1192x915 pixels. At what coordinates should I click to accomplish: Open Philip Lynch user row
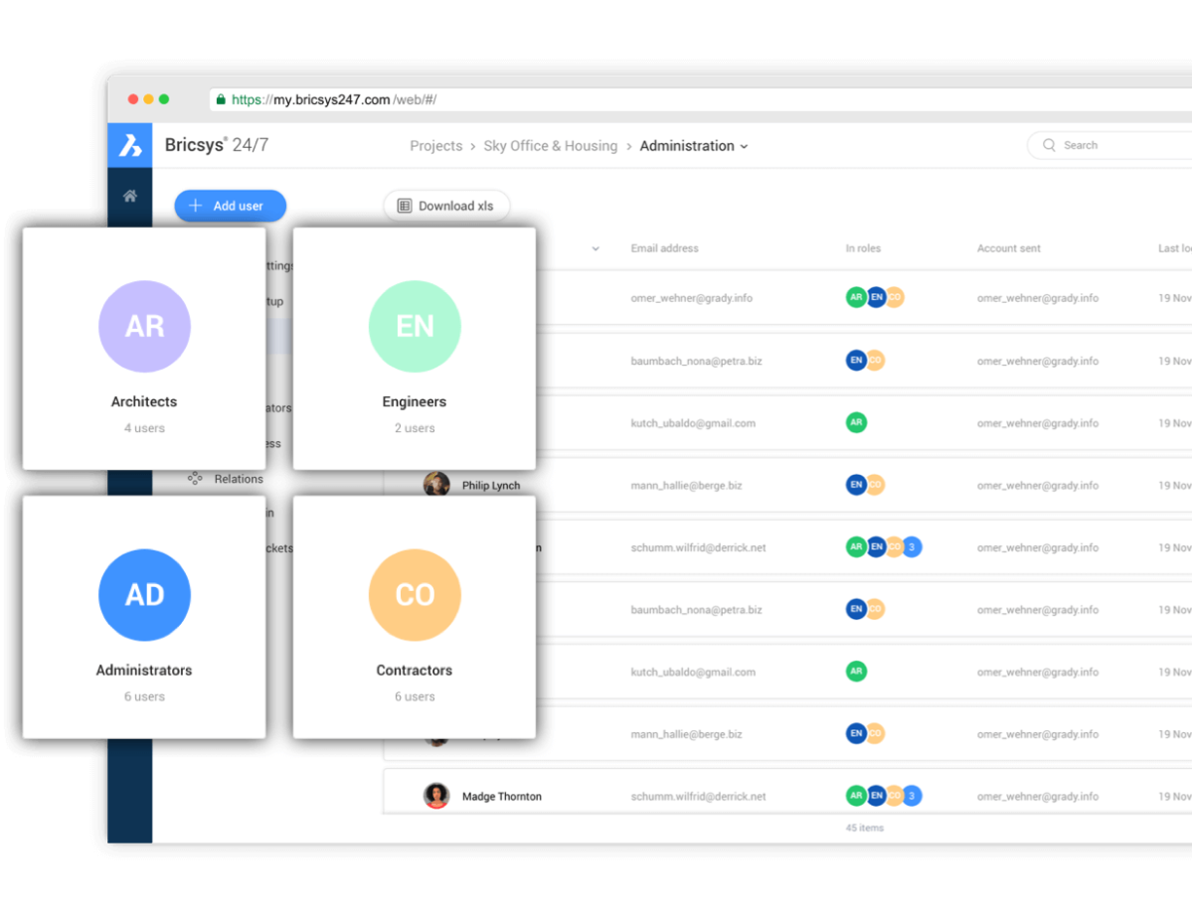coord(787,486)
